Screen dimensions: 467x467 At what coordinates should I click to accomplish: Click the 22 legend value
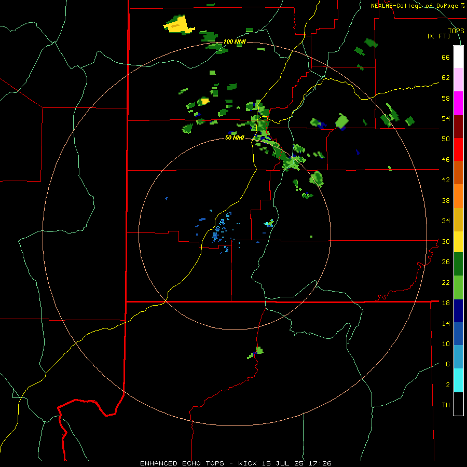(446, 282)
